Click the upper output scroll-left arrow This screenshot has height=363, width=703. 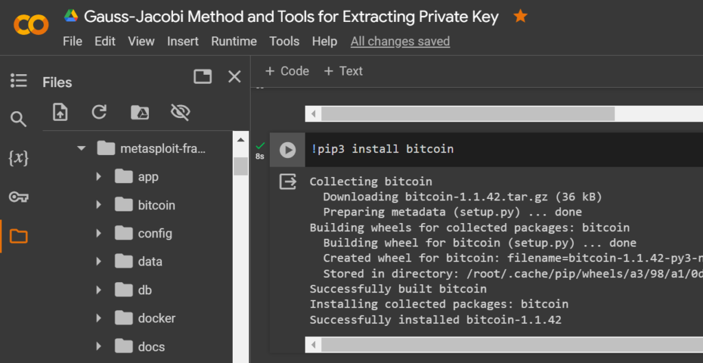313,114
